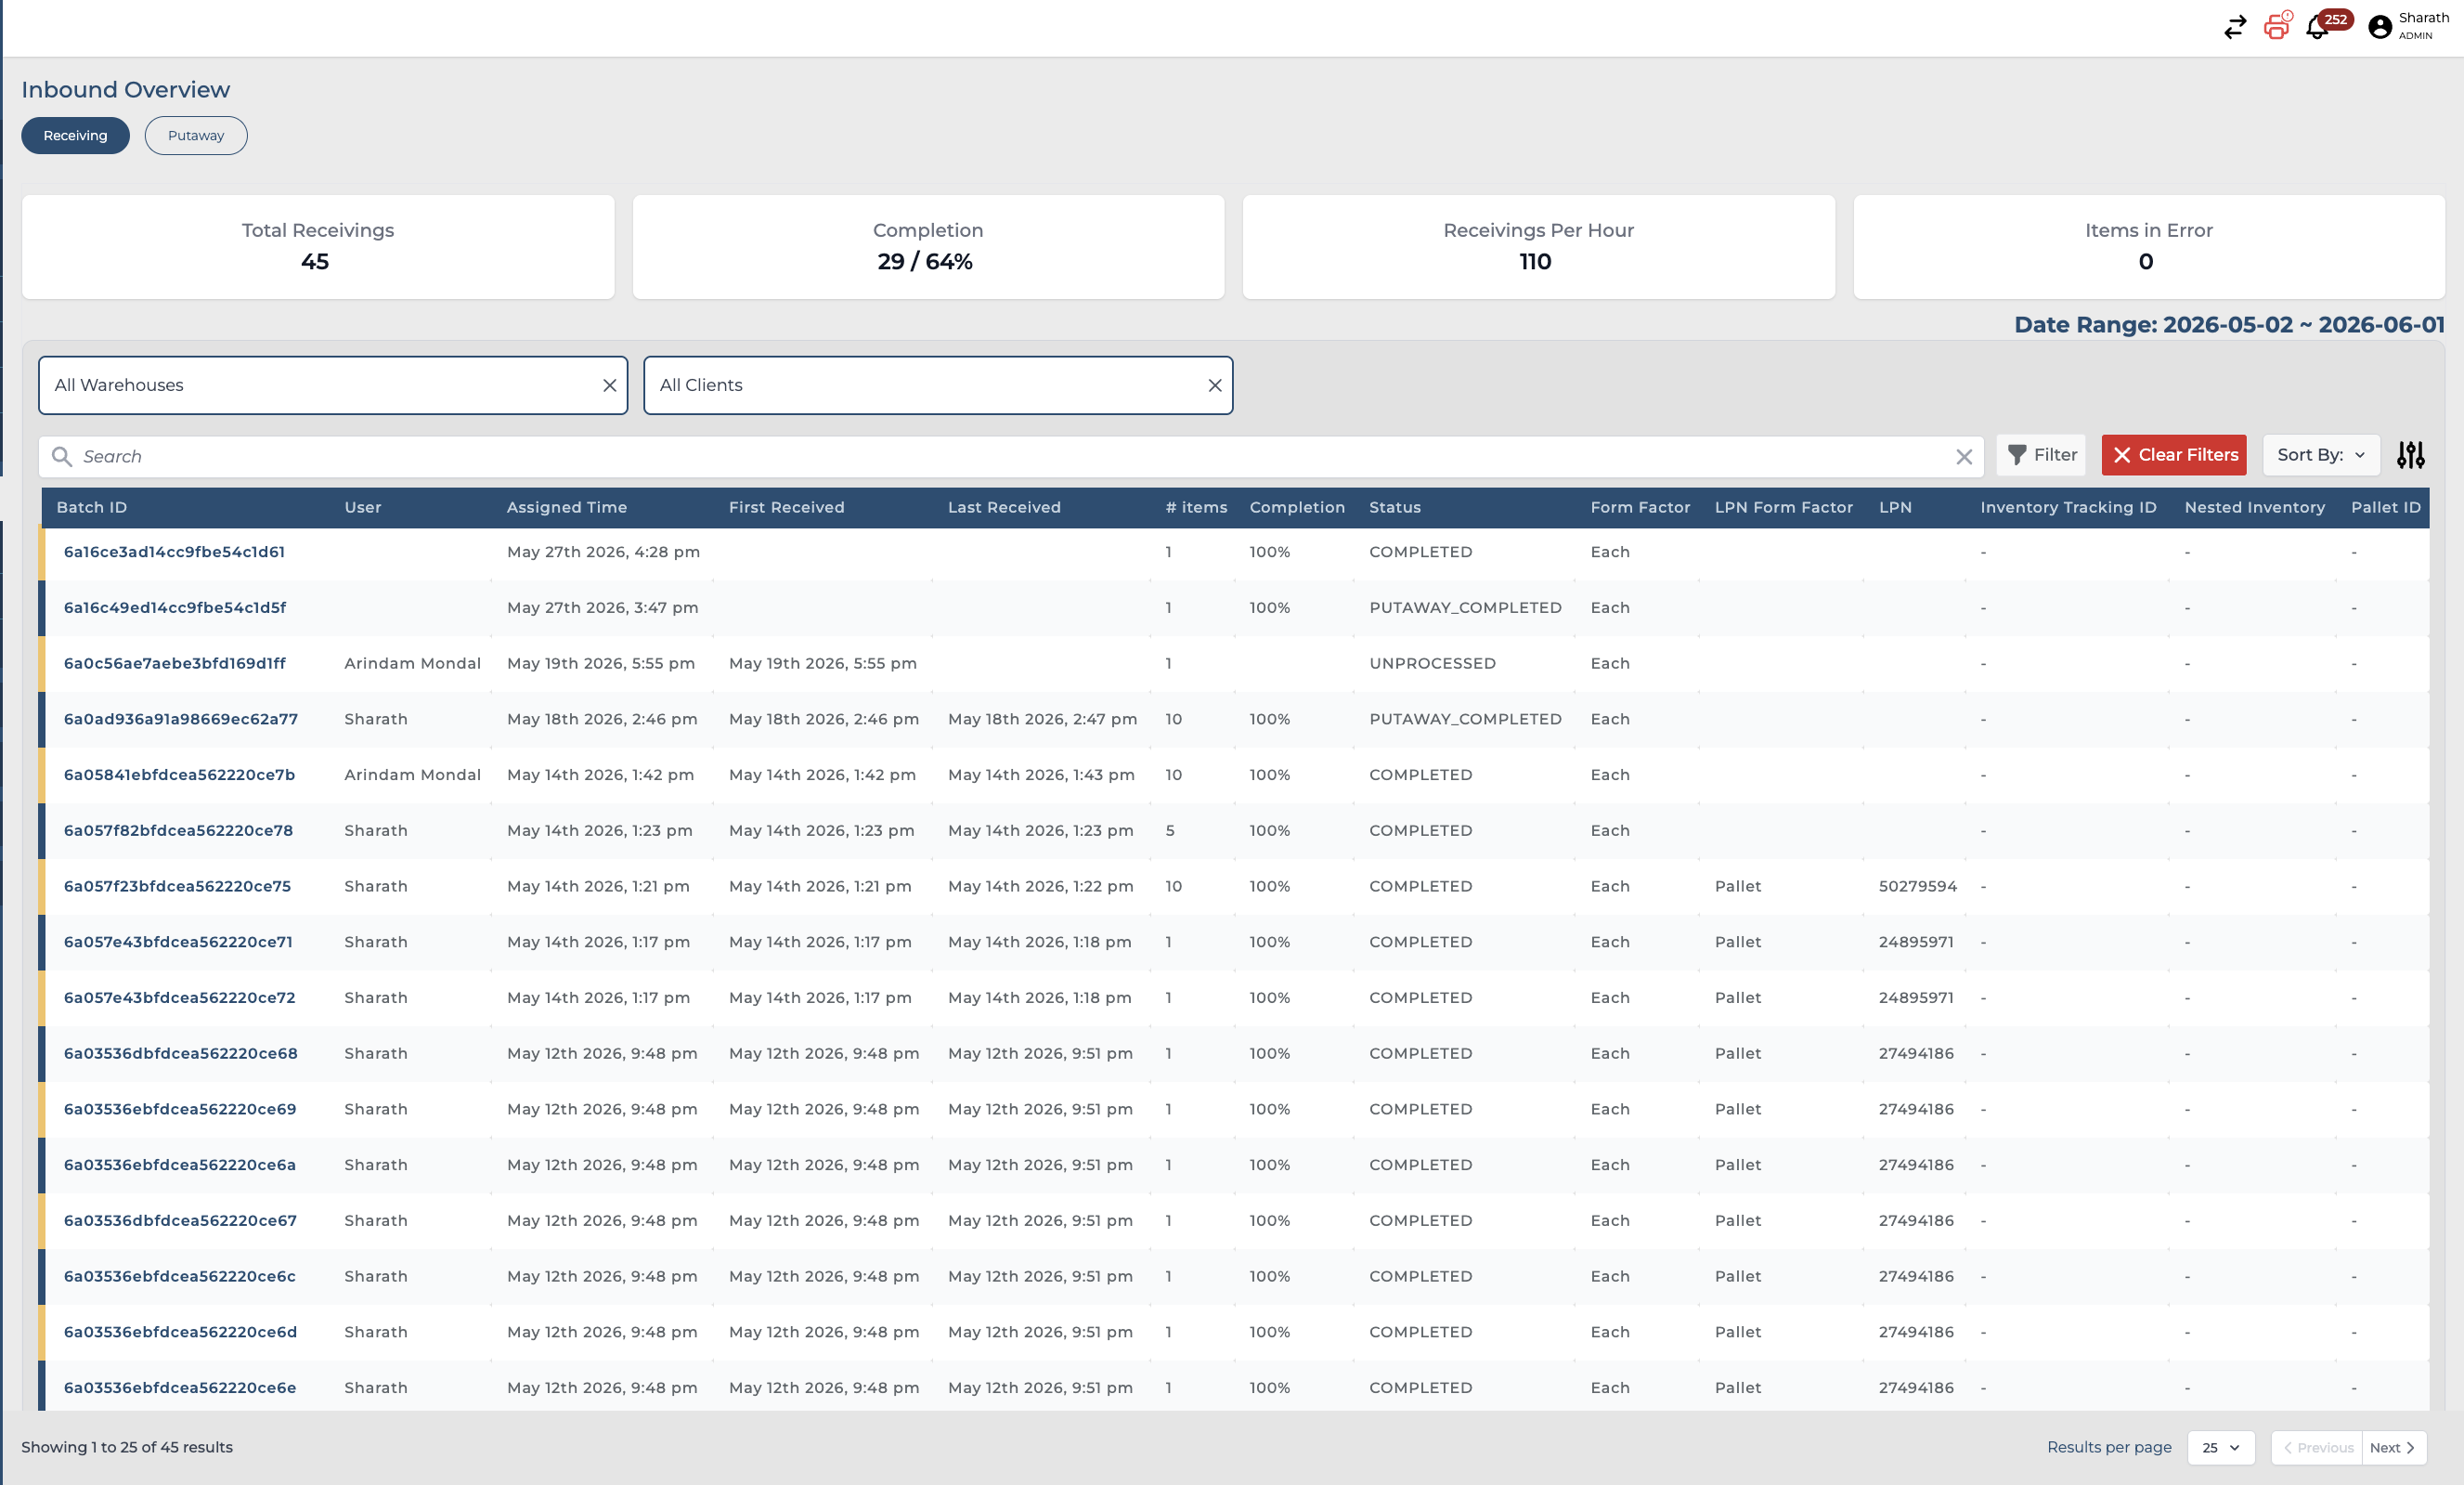Screen dimensions: 2464x1485
Task: Open batch 6a057e43bfdcea562220ce71
Action: [x=178, y=942]
